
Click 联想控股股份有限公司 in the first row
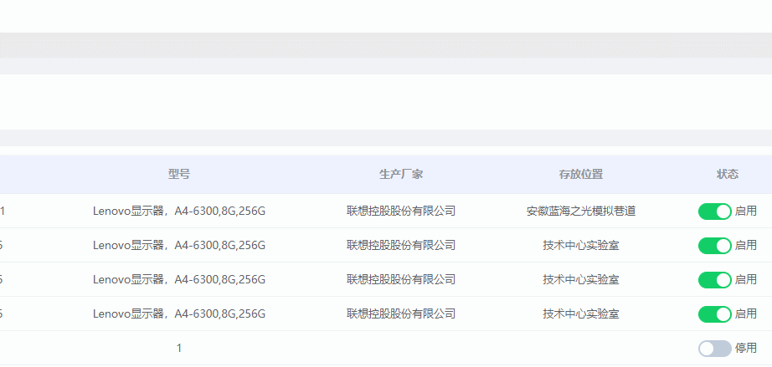401,211
